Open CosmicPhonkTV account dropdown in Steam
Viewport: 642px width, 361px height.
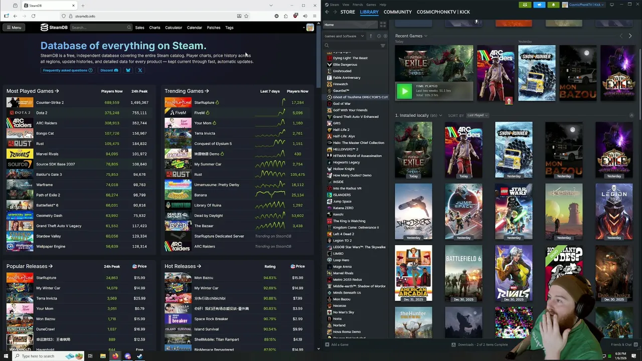point(583,5)
